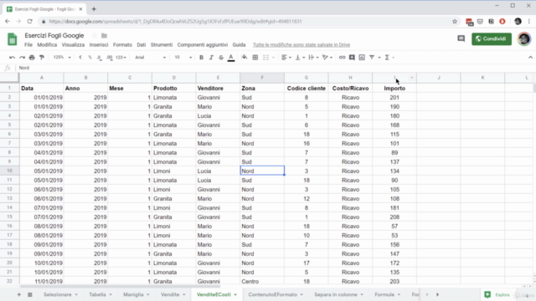Open horizontal align dropdown

click(x=286, y=58)
